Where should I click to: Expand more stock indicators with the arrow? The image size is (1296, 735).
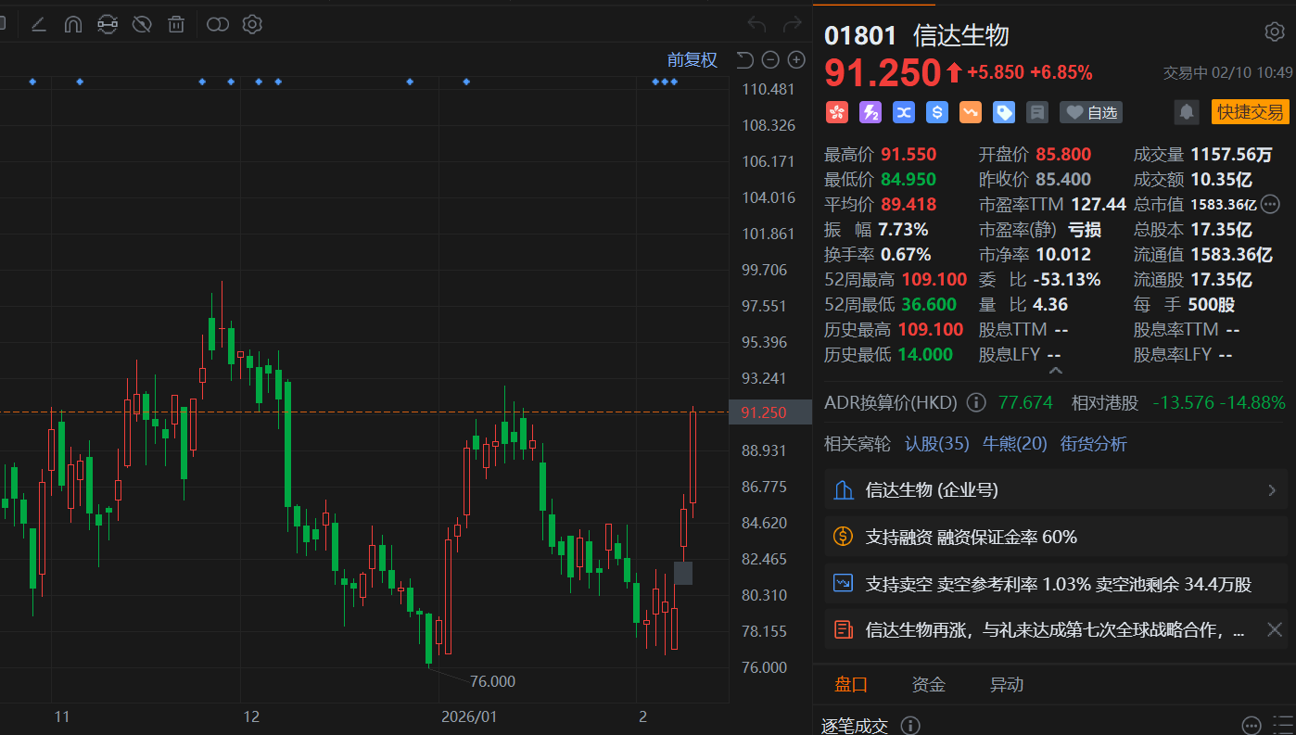click(1055, 369)
